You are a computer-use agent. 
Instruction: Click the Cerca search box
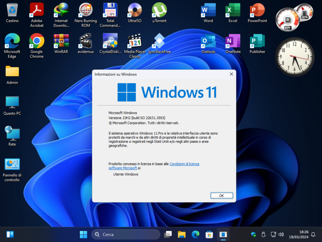[125, 234]
